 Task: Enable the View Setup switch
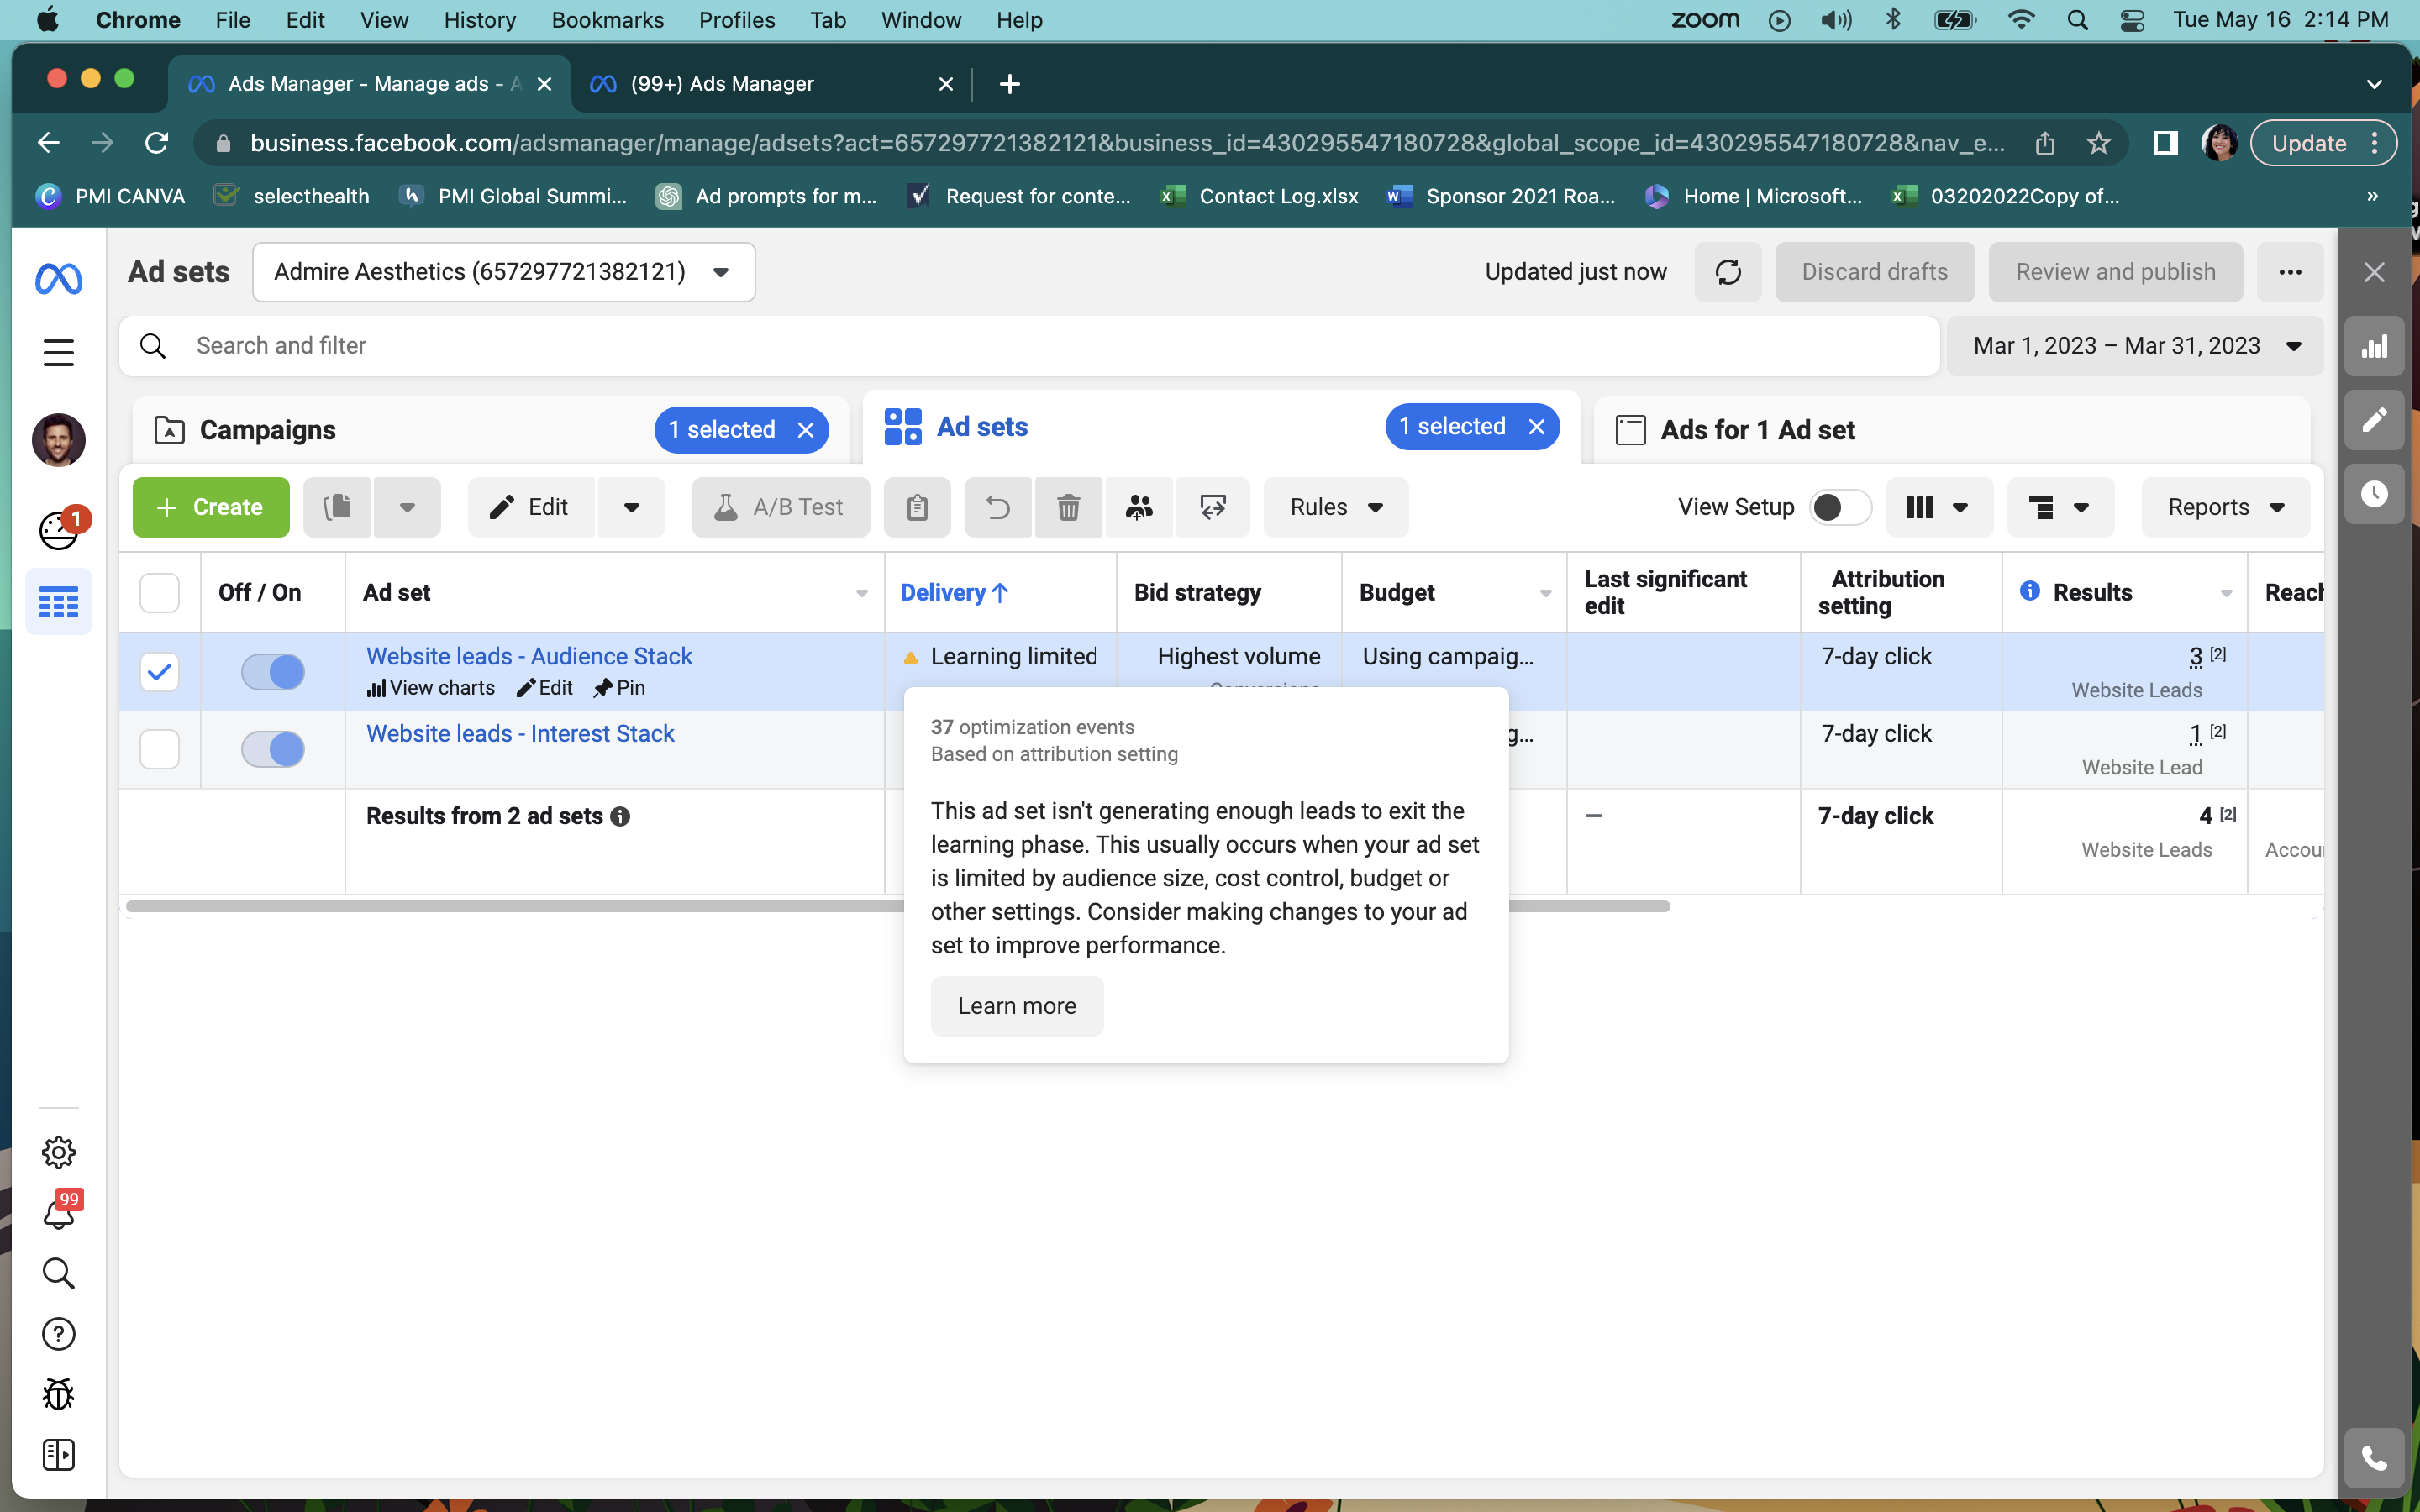(x=1840, y=507)
